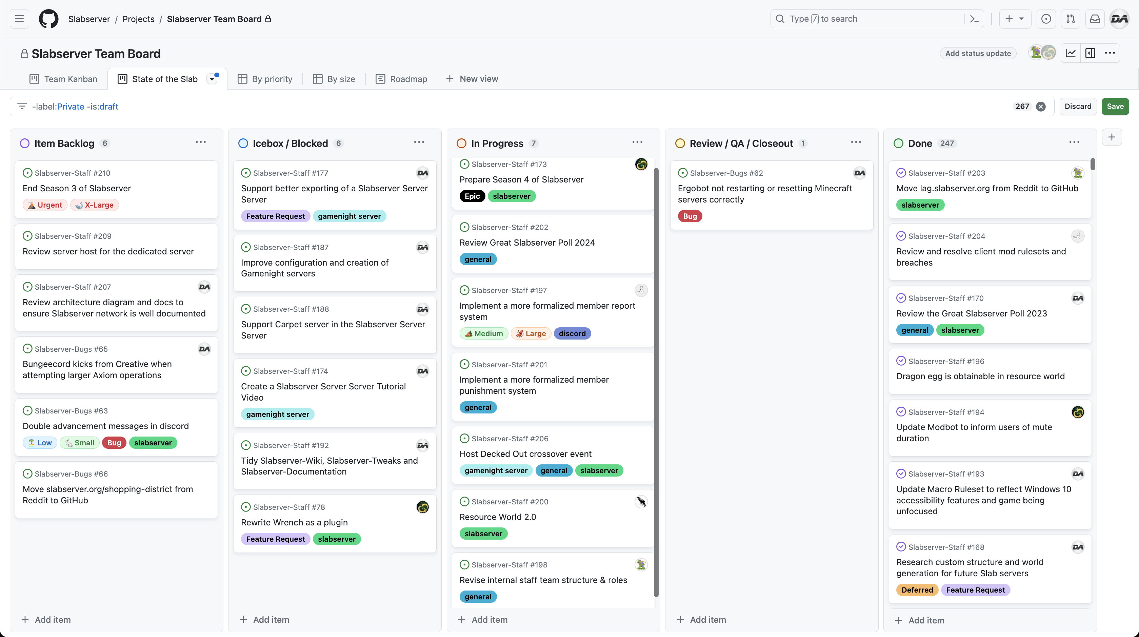Open In Progress column options menu
Image resolution: width=1139 pixels, height=637 pixels.
tap(637, 142)
